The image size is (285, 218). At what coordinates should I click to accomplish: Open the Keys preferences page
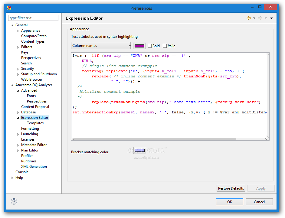[x=25, y=52]
